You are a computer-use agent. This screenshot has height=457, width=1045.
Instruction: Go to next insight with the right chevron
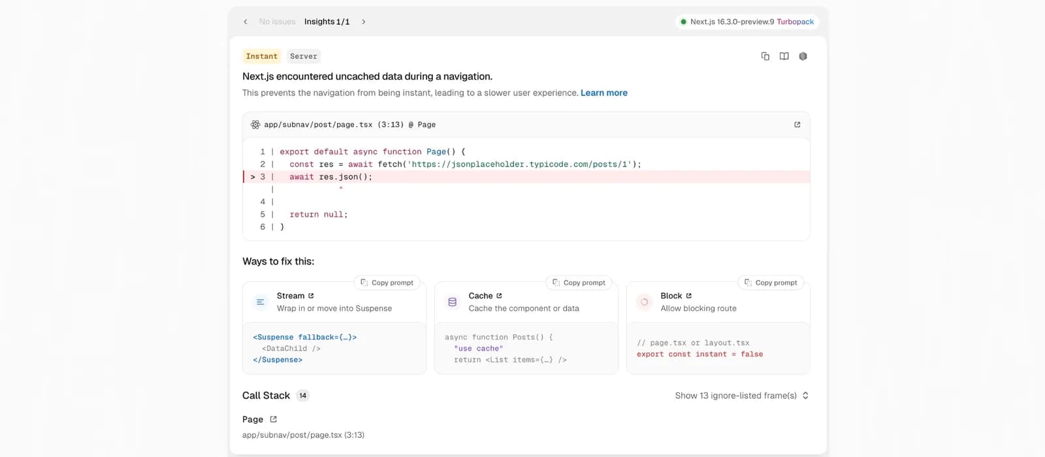[x=364, y=22]
